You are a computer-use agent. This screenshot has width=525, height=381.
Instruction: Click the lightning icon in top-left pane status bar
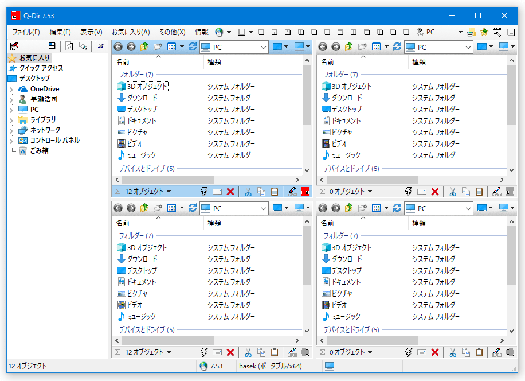coord(204,191)
